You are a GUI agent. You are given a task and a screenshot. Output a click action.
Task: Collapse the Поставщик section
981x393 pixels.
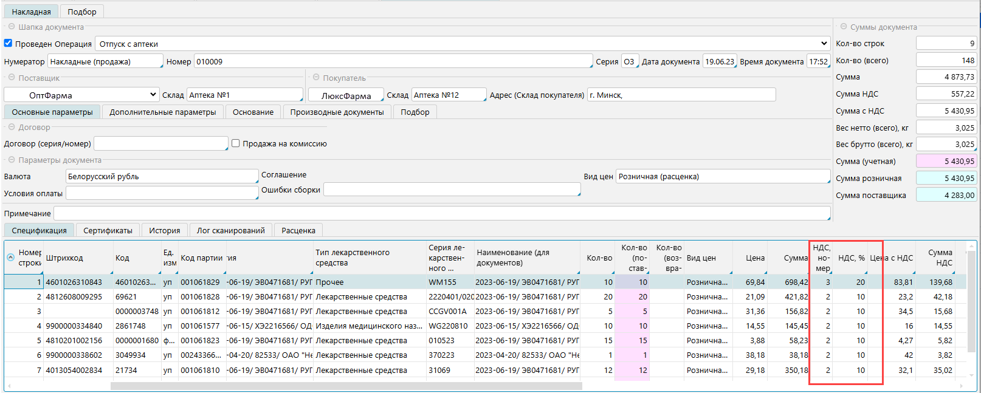click(12, 78)
